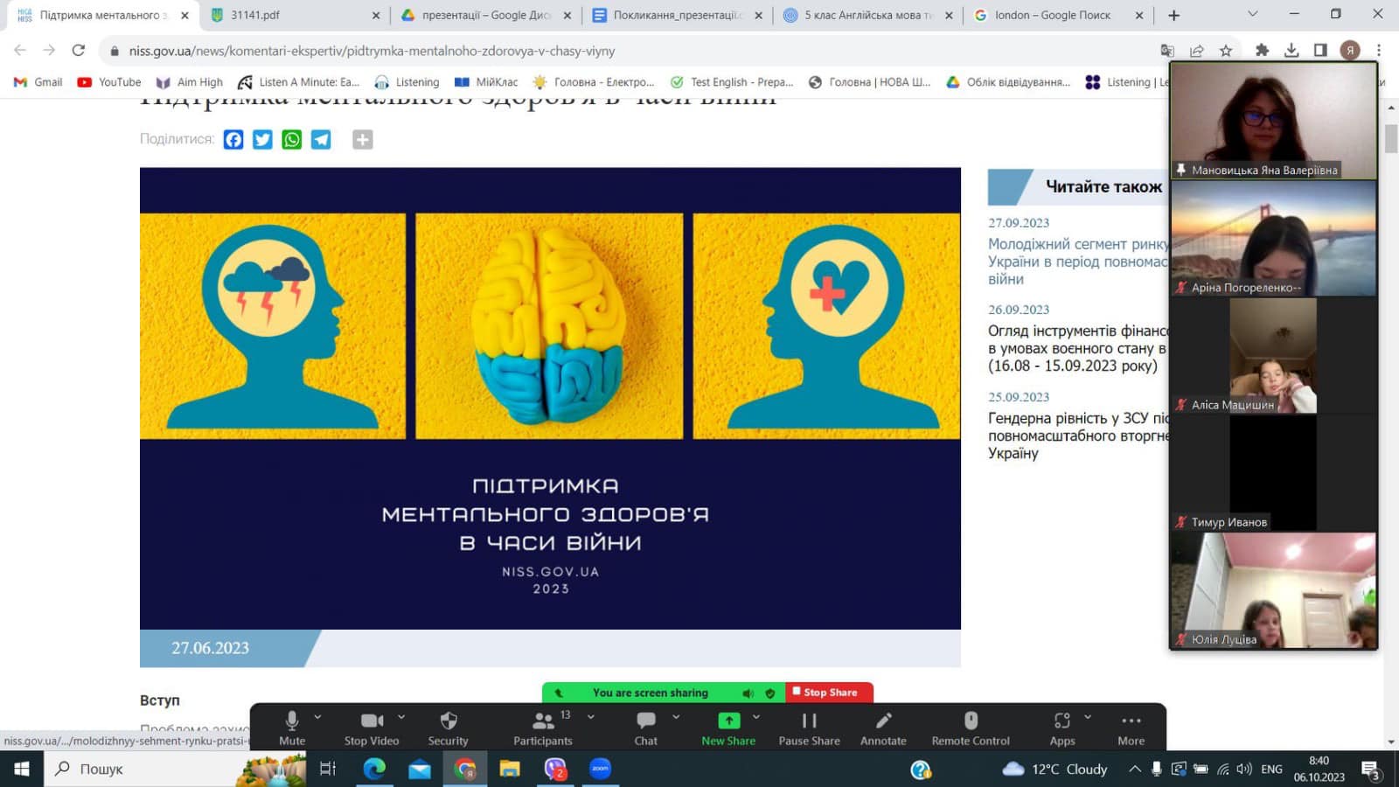Share article on Twitter icon
This screenshot has width=1399, height=787.
[x=262, y=140]
